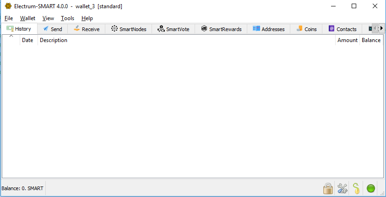This screenshot has height=197, width=386.
Task: Open the SmartVote tab
Action: tap(173, 29)
